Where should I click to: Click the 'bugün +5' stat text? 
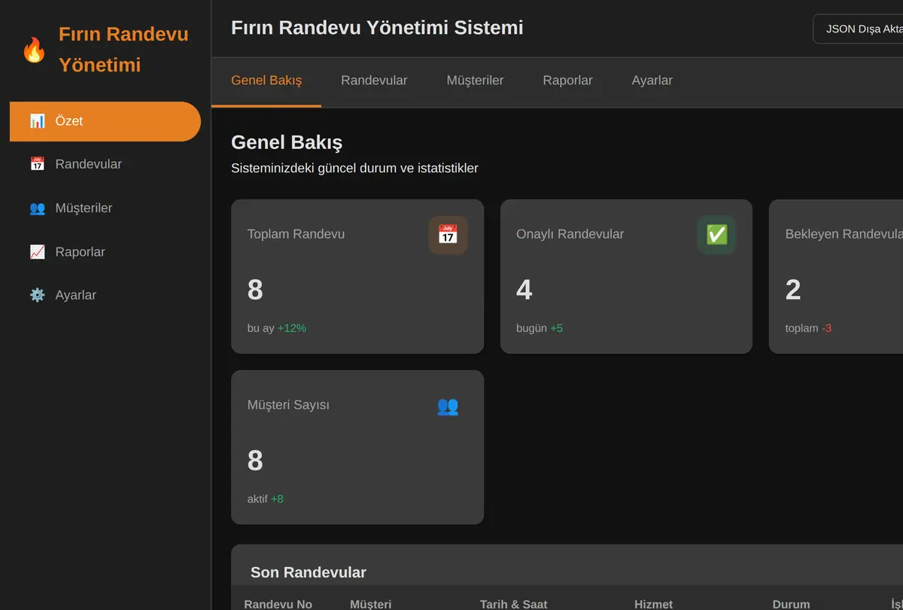540,328
